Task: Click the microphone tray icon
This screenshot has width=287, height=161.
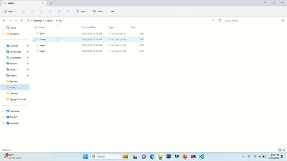Action: click(x=249, y=157)
